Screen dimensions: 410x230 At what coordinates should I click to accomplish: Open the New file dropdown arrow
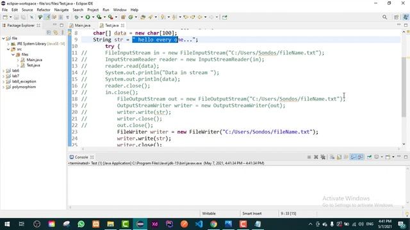[x=11, y=17]
